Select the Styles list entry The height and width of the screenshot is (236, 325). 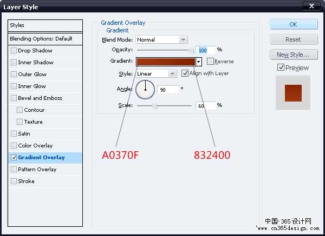click(x=45, y=25)
